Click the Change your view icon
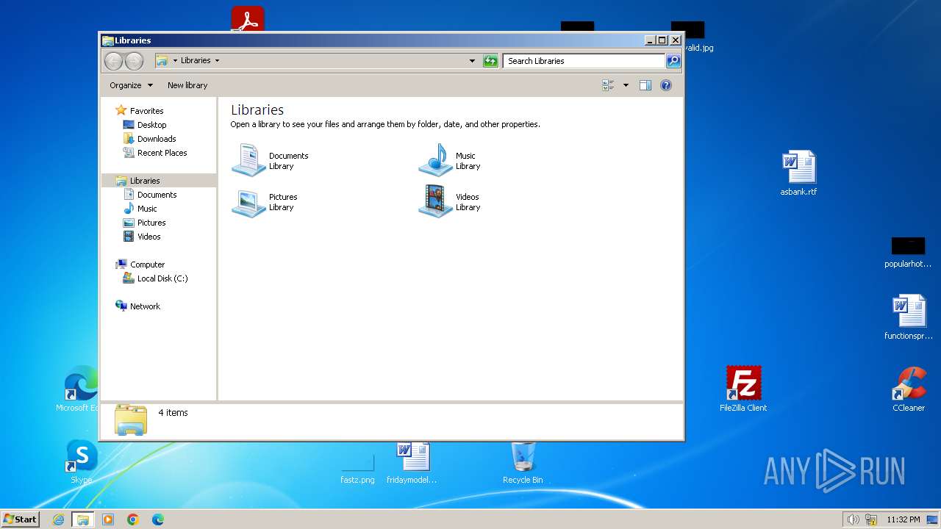 (609, 85)
